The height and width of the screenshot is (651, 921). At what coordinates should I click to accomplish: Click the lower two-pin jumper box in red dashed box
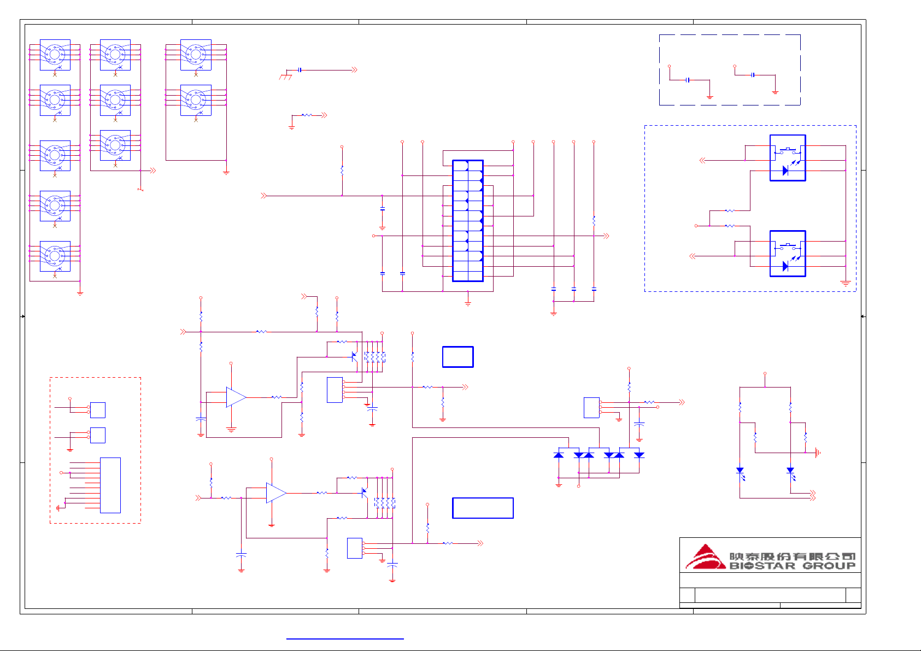(x=97, y=435)
